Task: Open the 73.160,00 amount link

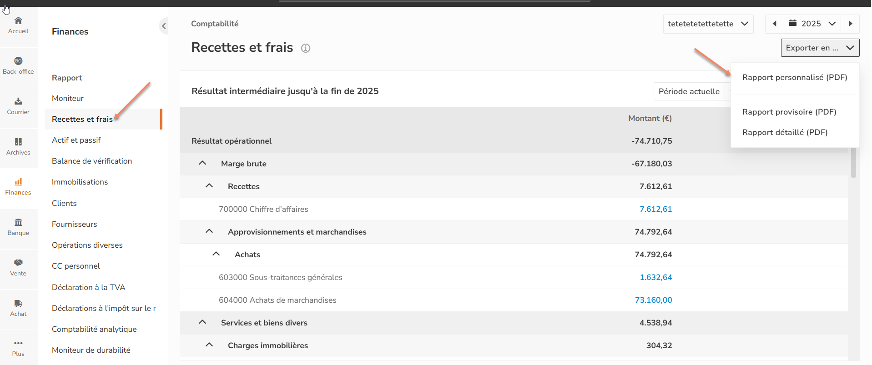Action: 653,300
